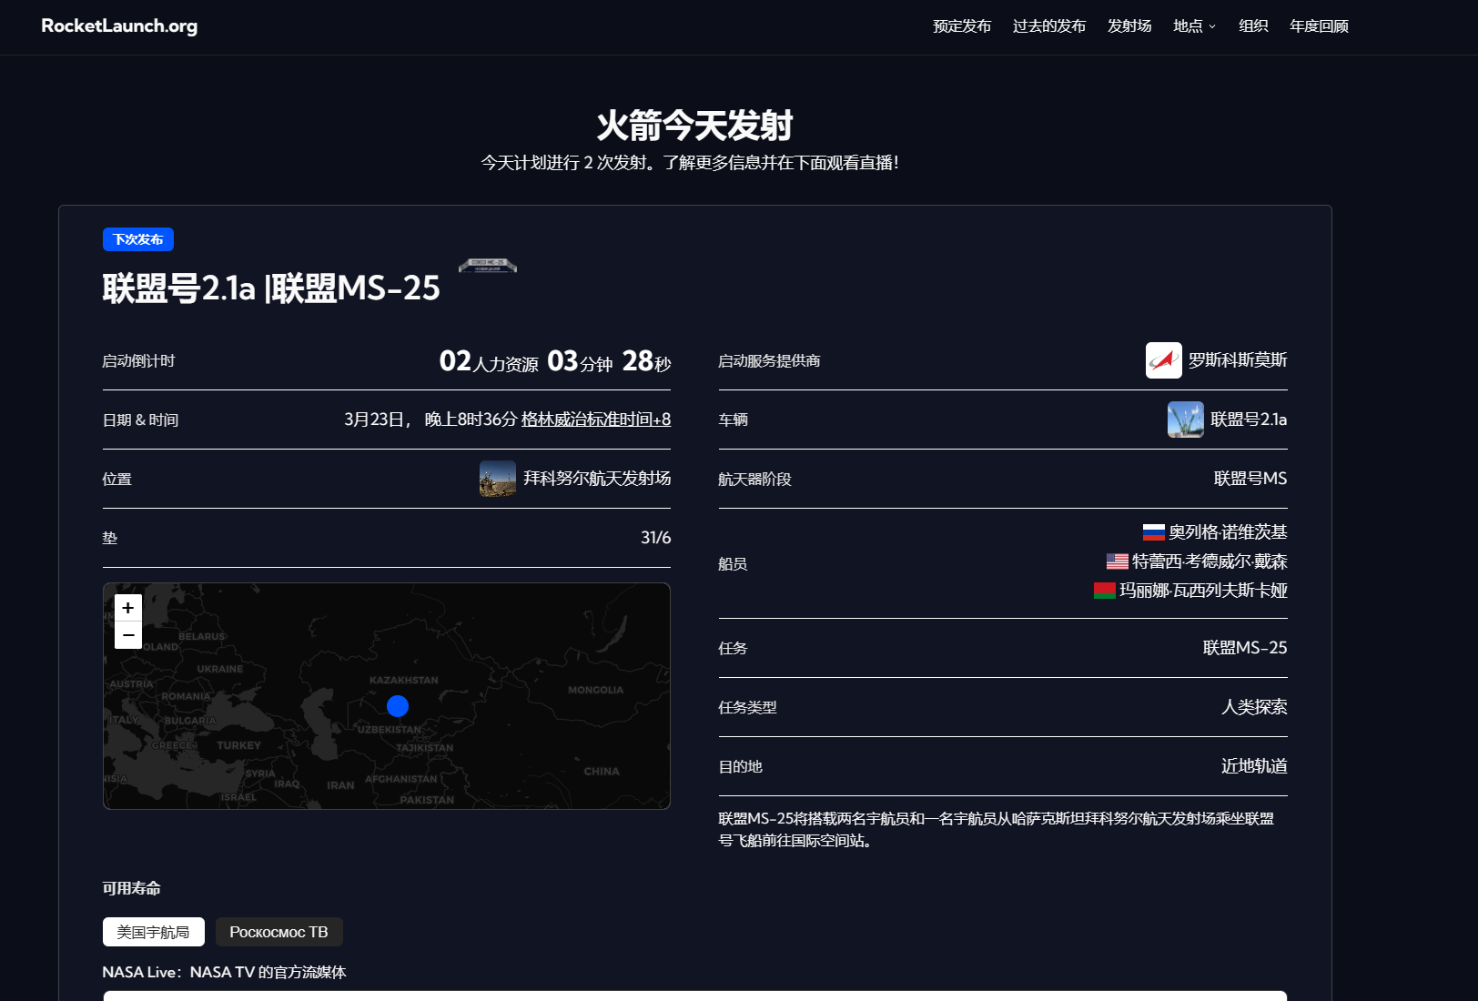Click the blue launch site map marker
The height and width of the screenshot is (1001, 1478).
click(398, 706)
